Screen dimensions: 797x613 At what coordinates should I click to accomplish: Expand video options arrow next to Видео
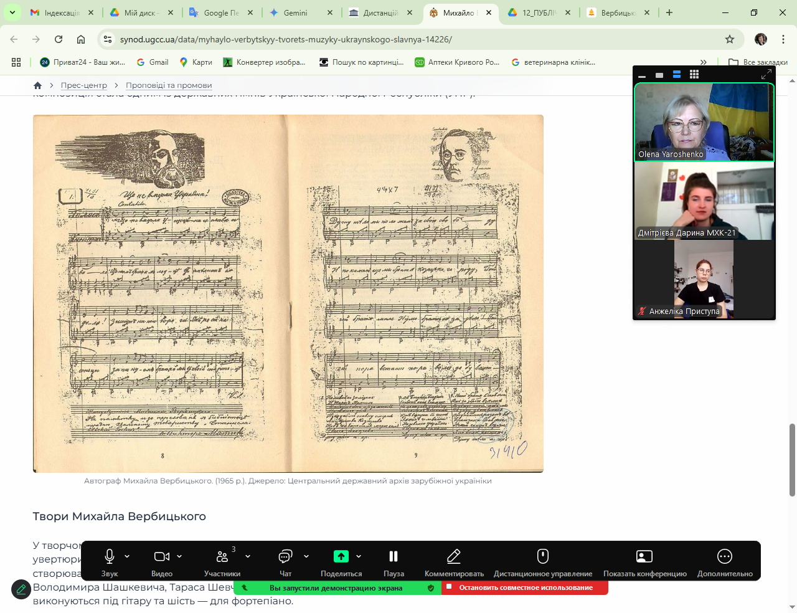179,556
